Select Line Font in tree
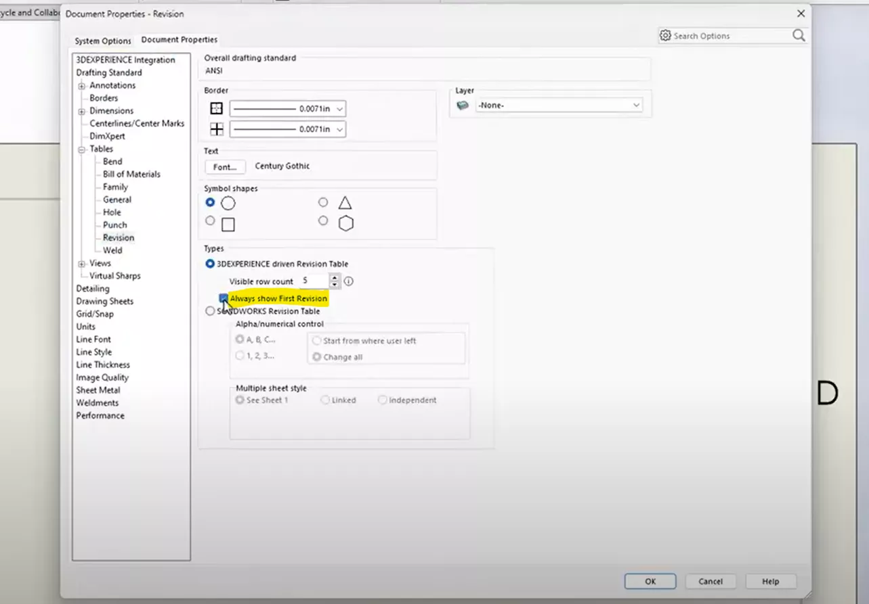869x604 pixels. 93,340
